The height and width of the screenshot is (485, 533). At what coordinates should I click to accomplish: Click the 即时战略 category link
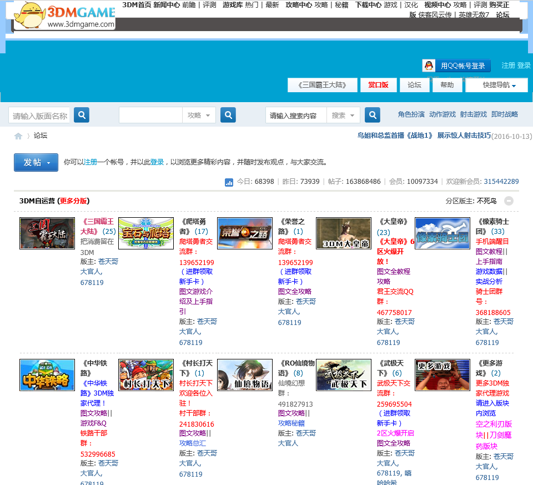point(505,114)
